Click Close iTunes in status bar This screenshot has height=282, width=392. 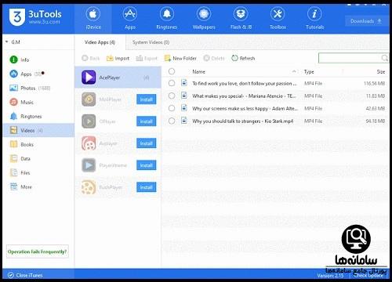pos(25,275)
